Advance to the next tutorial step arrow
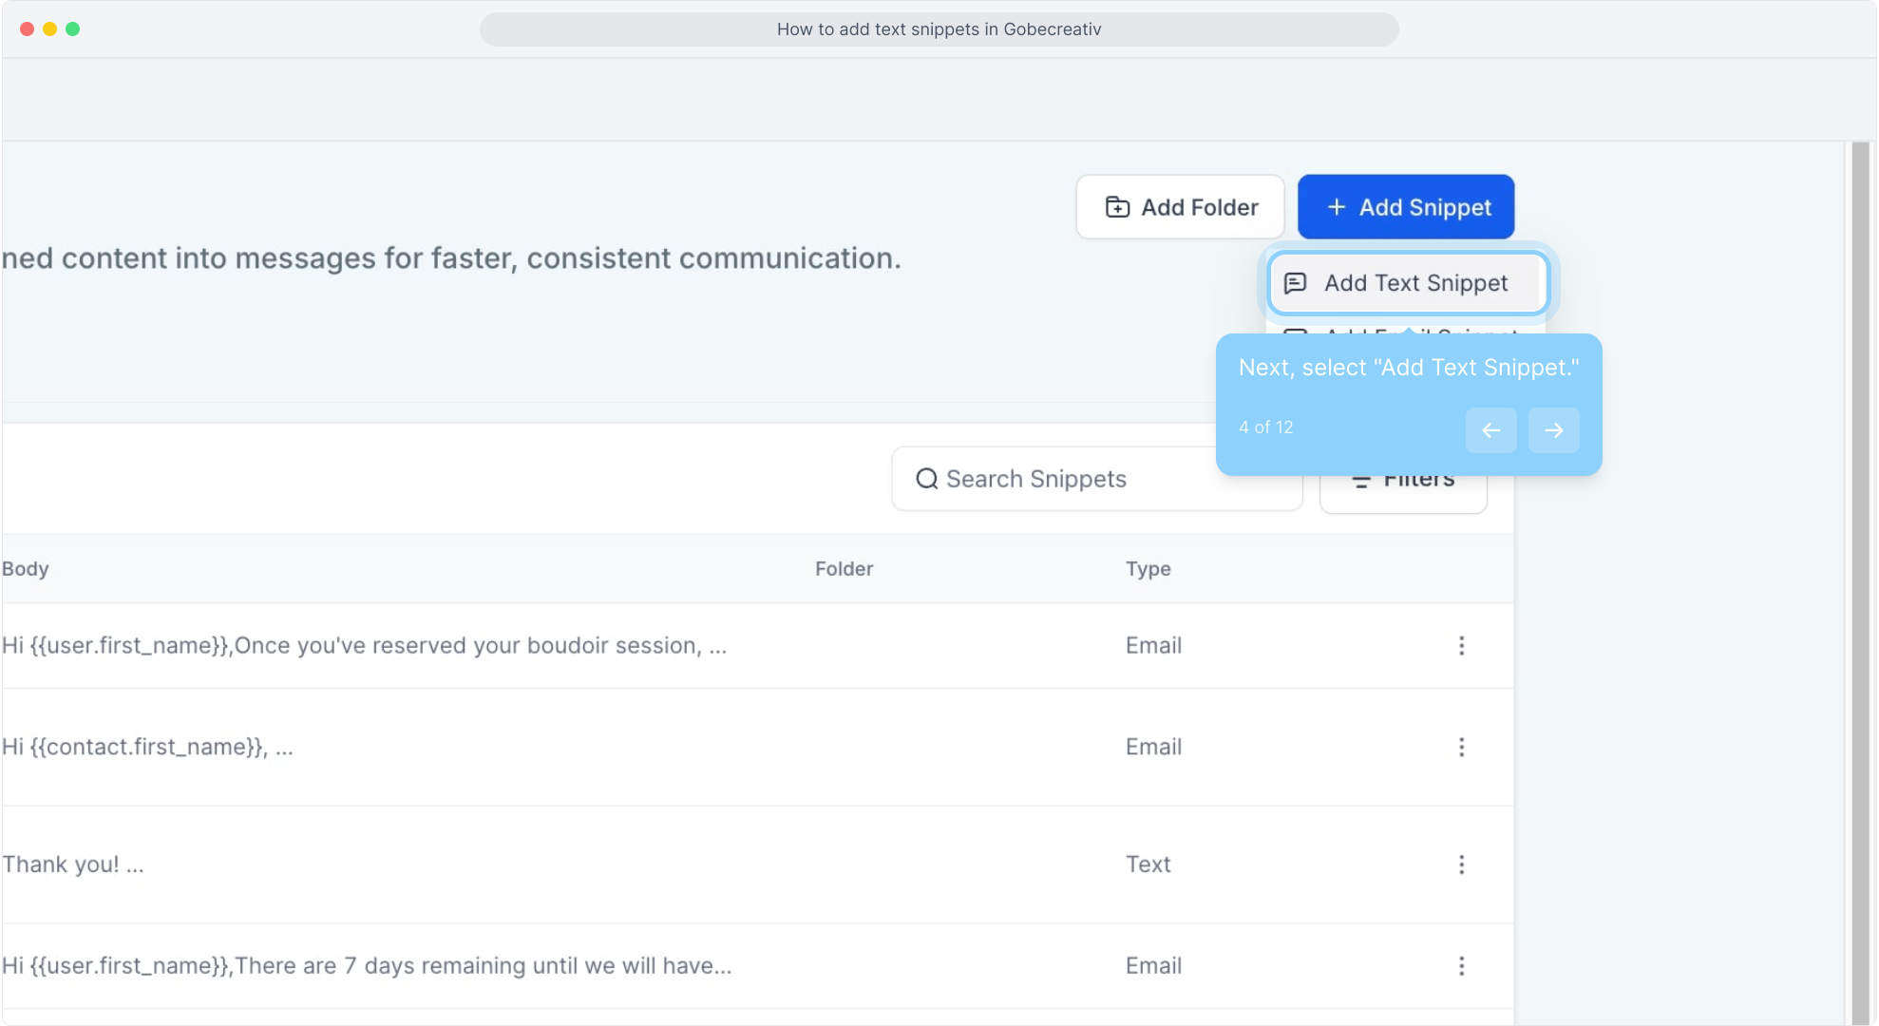 [1553, 430]
